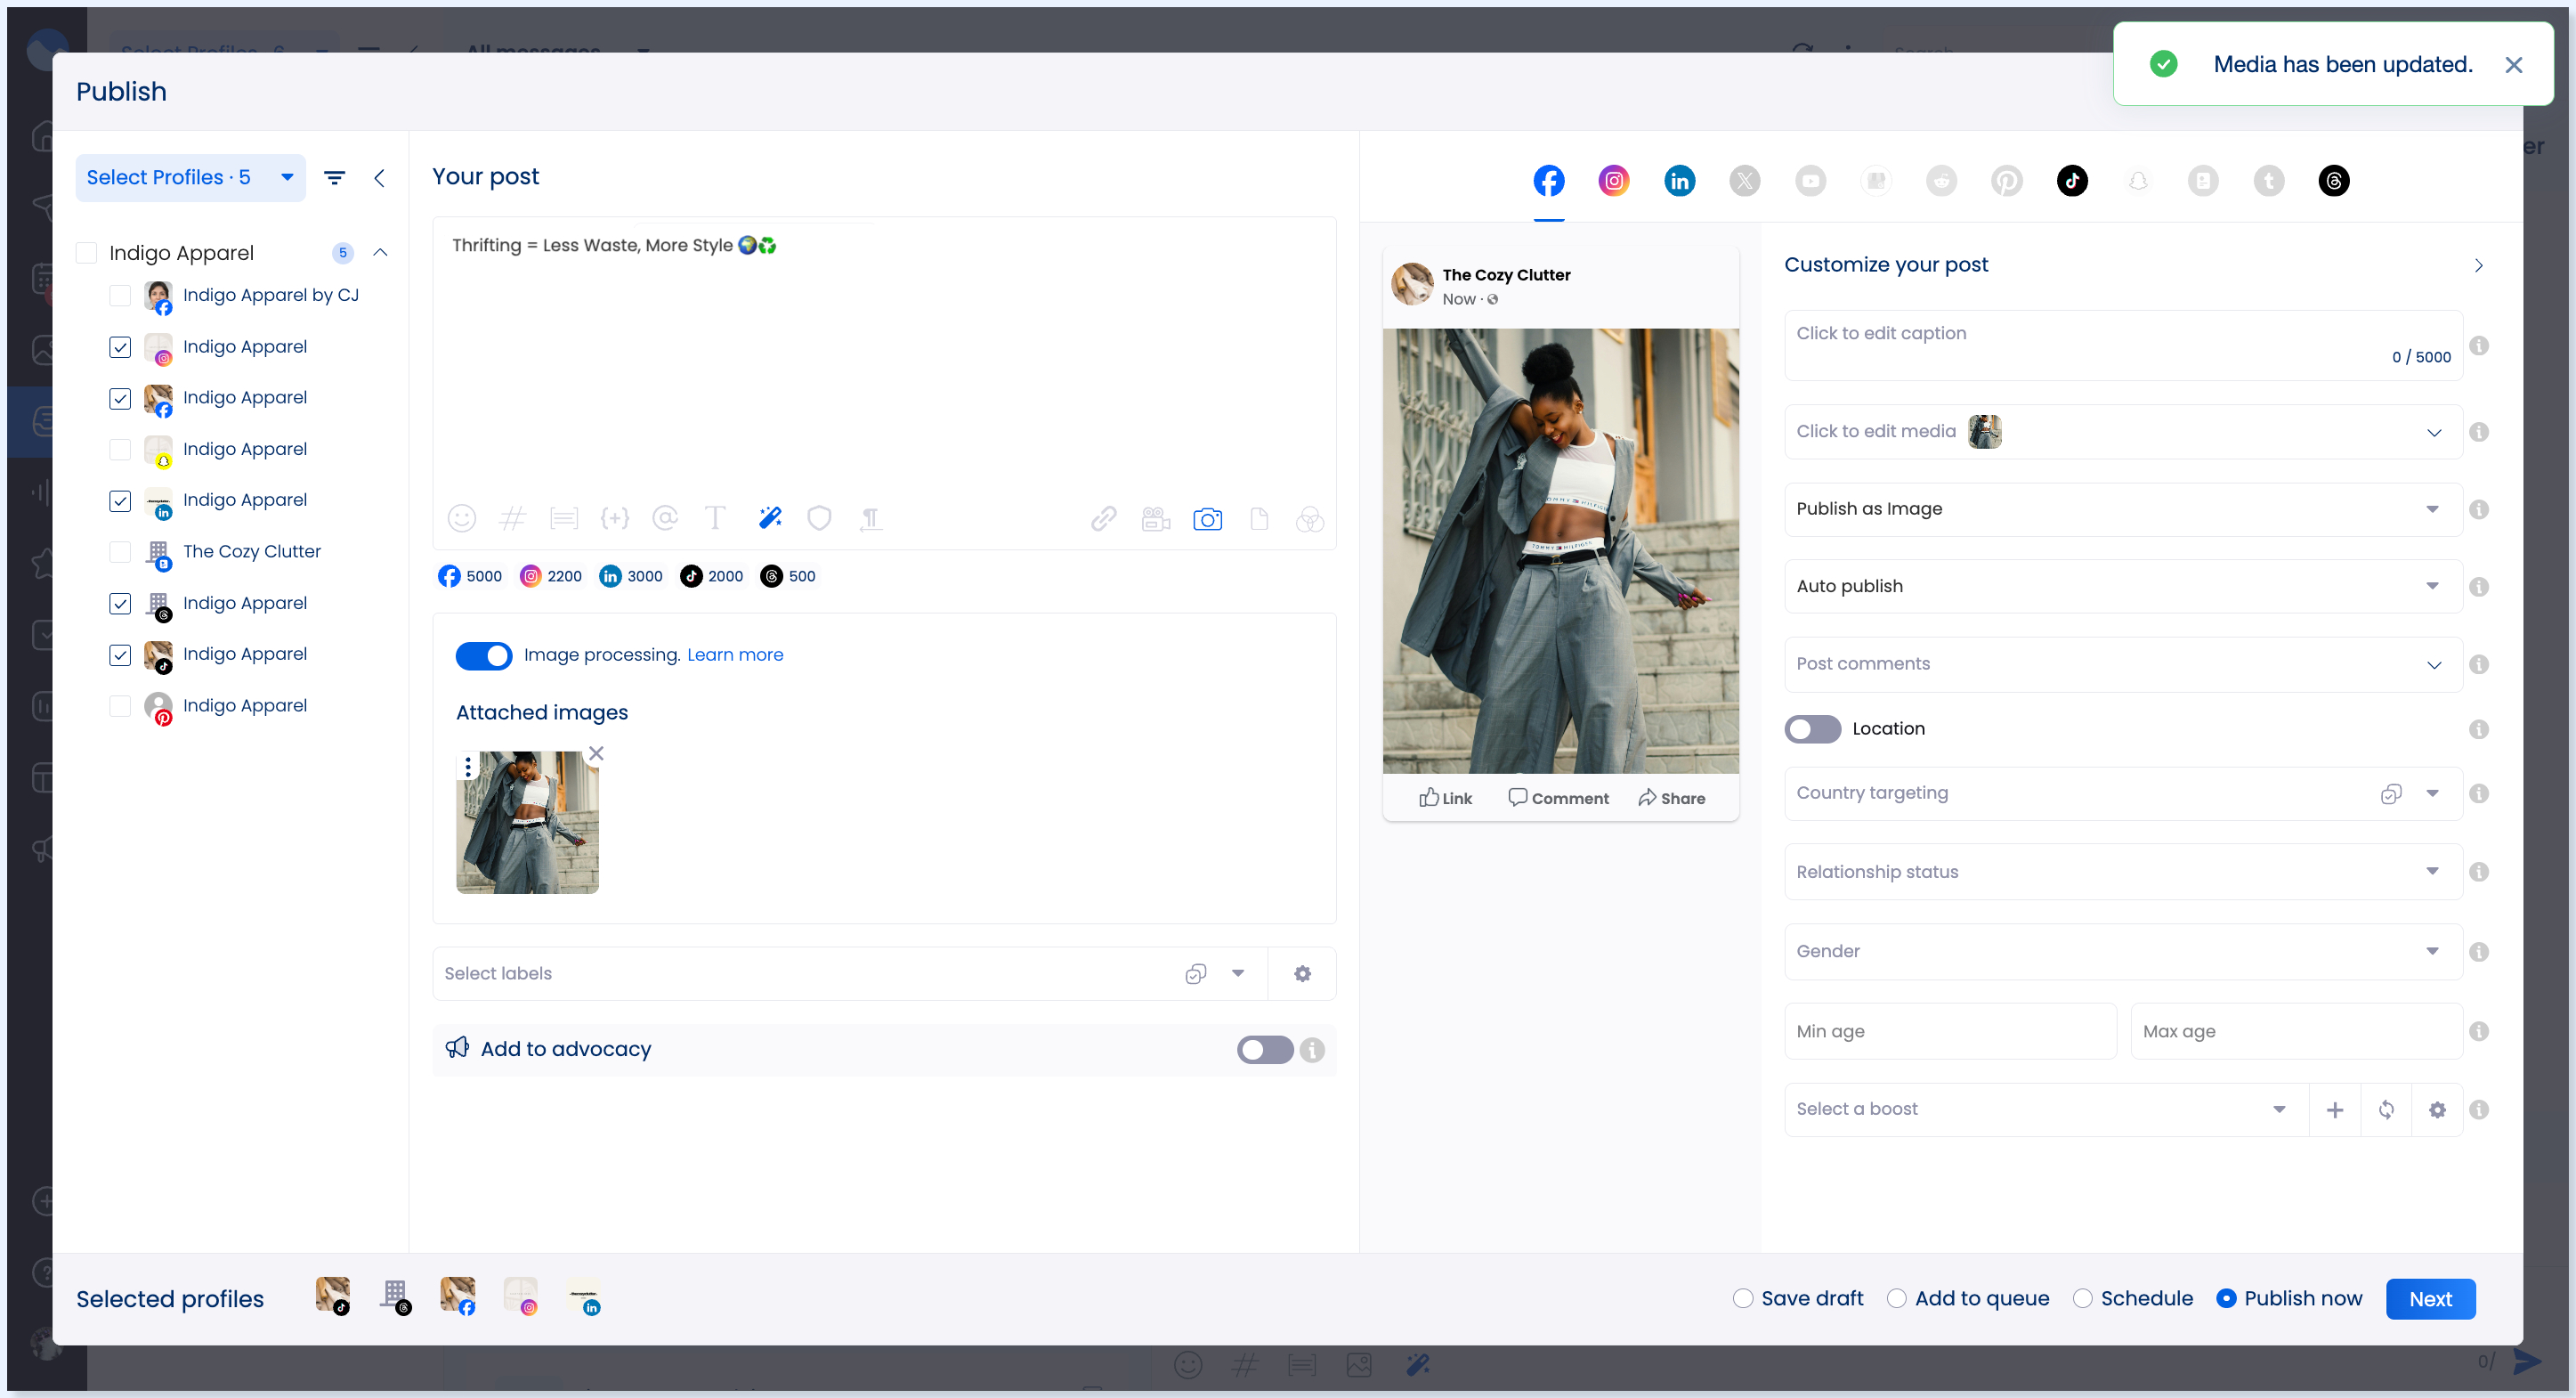Screen dimensions: 2576x1398
Task: Collapse the profiles panel with left arrow
Action: coord(379,177)
